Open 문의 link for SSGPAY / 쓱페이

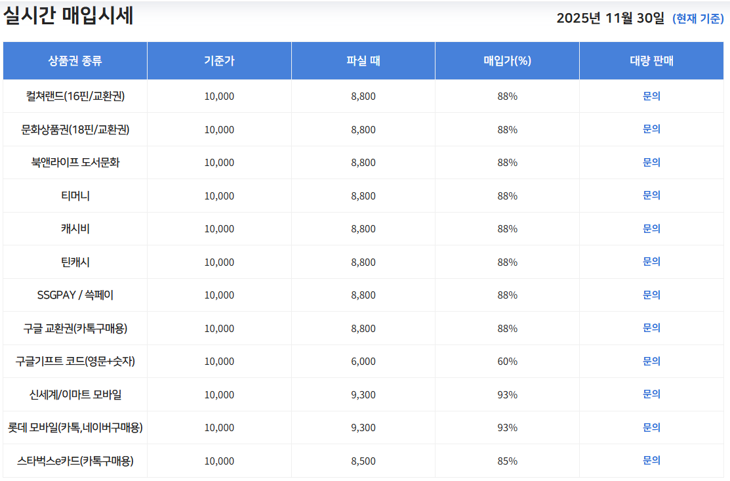click(x=651, y=295)
